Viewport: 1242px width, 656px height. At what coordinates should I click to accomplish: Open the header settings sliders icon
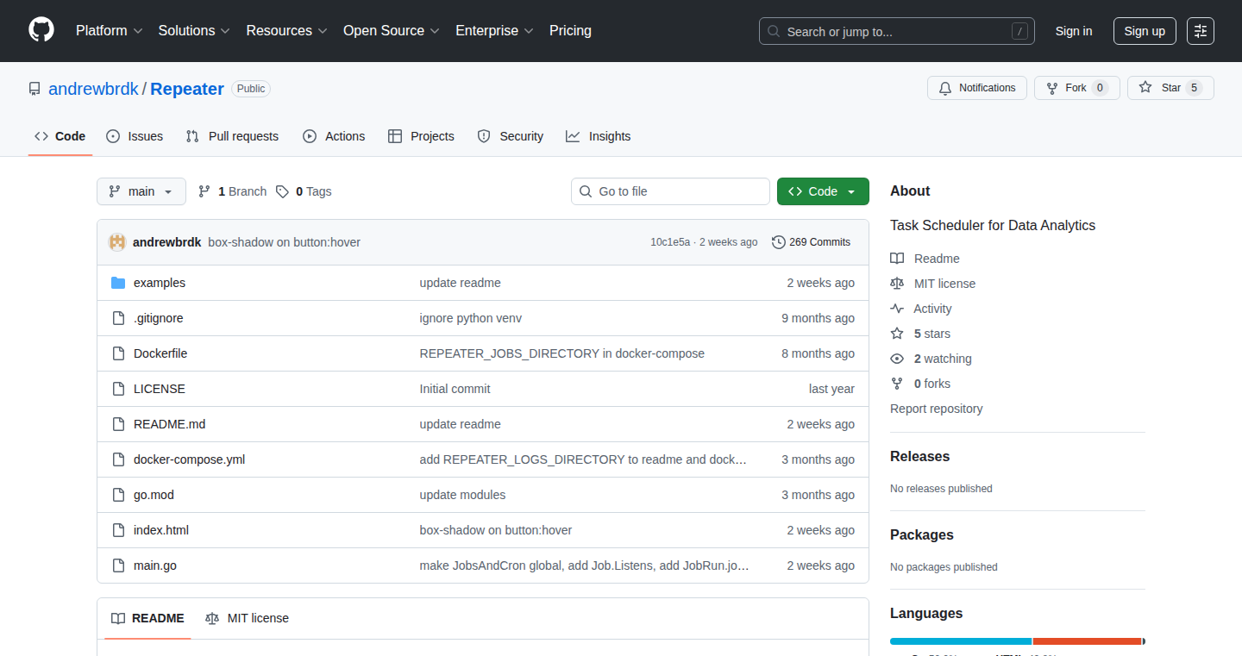pyautogui.click(x=1201, y=31)
